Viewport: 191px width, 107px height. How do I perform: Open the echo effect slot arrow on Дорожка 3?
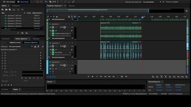pos(70,52)
